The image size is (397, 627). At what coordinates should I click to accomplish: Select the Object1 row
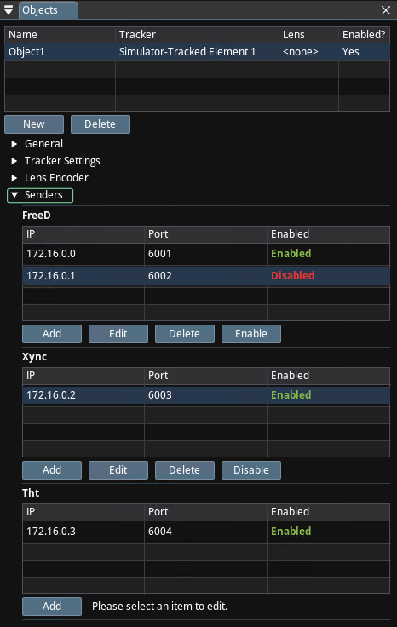(197, 52)
